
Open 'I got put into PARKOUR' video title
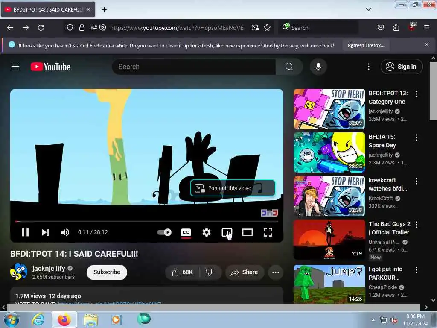385,273
